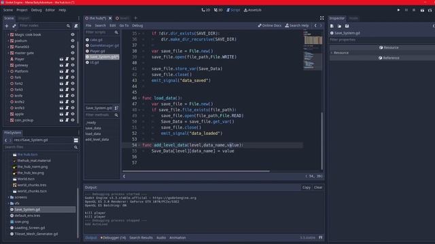Instance a child scene with link icon
Viewport: 435px width, 244px height.
[x=14, y=26]
